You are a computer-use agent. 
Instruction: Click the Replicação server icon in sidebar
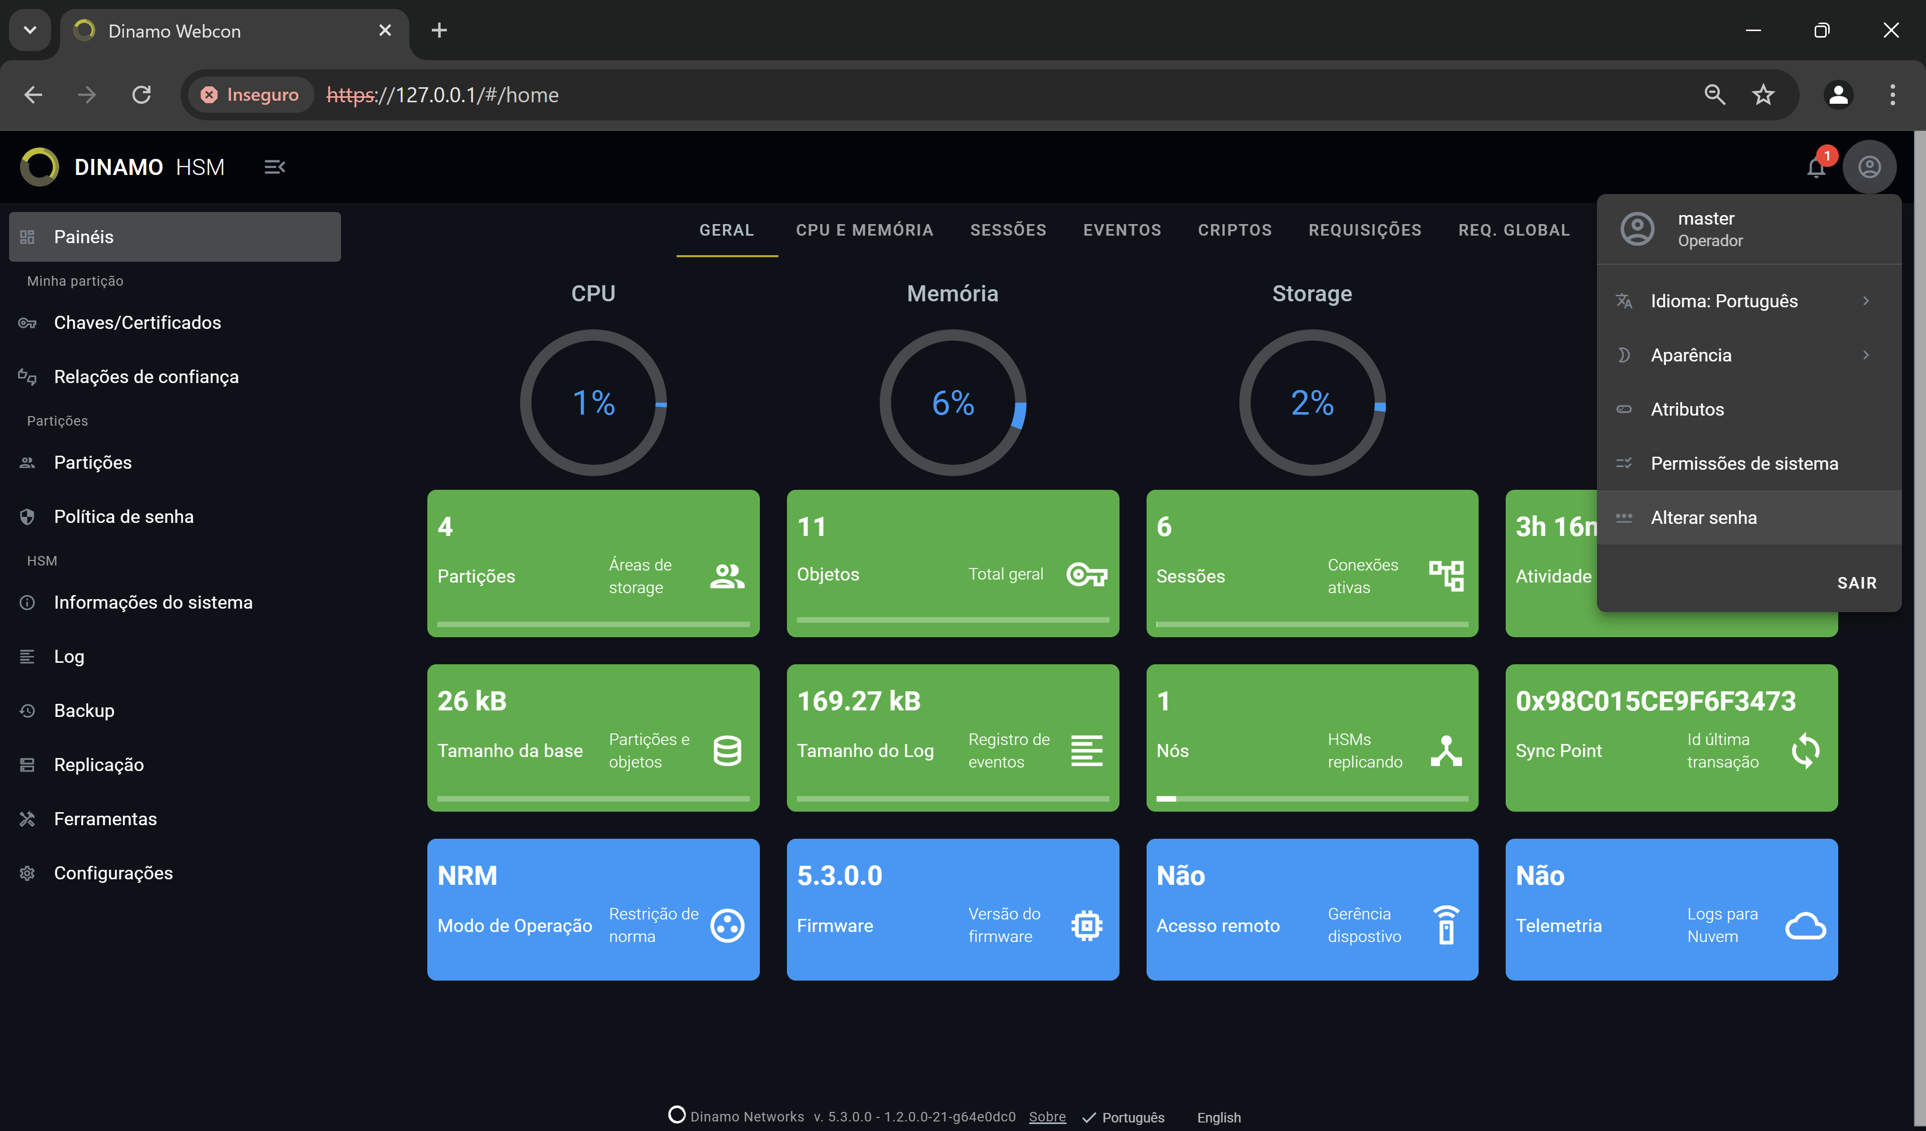point(28,765)
